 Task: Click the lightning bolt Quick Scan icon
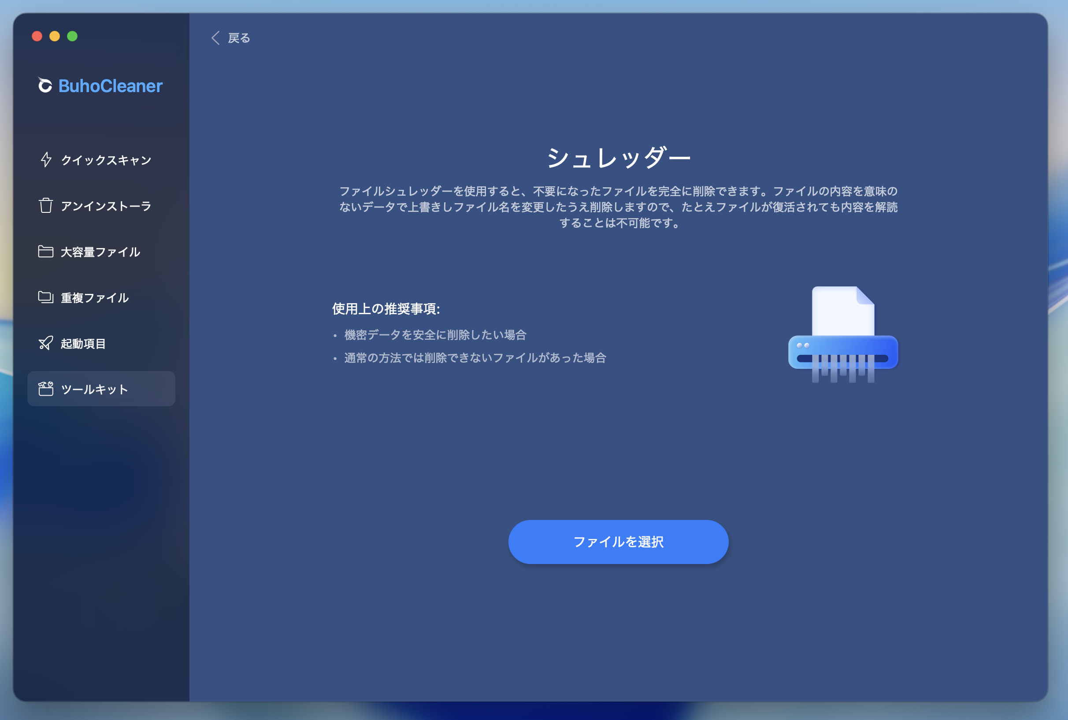(x=46, y=160)
